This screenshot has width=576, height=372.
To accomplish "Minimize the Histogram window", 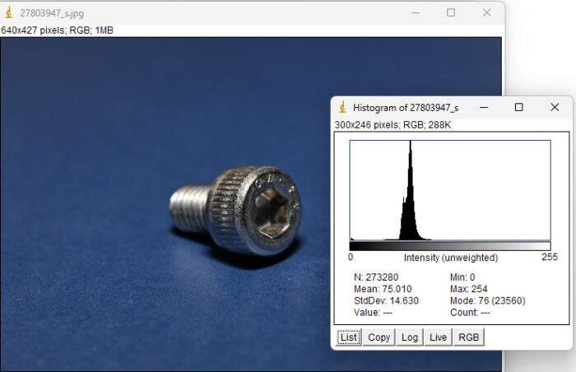I will tap(484, 107).
